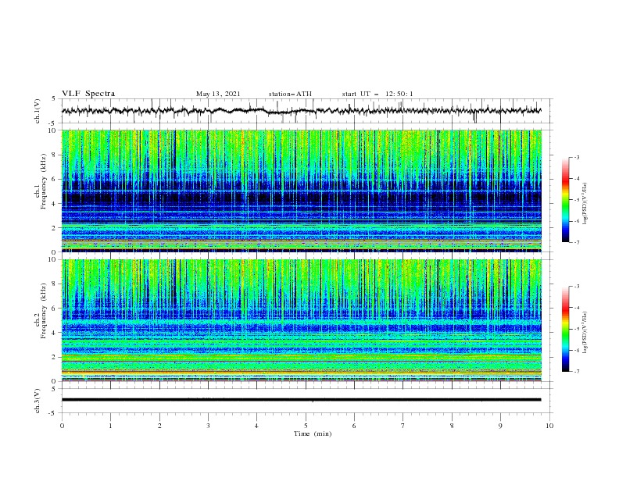Click the upper colorbar 'log(PSD)(V²/Hz)' label
Image resolution: width=619 pixels, height=478 pixels.
point(585,204)
